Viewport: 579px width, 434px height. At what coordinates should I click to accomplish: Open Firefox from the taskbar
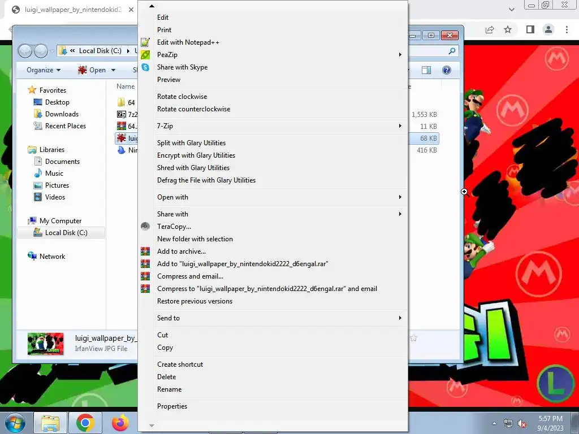point(120,423)
